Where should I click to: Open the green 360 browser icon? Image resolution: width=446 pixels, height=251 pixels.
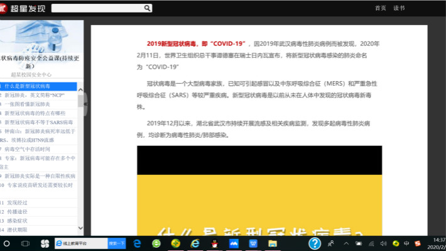coord(156,243)
